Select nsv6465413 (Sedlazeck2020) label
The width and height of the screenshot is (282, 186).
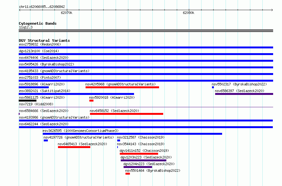pos(82,144)
